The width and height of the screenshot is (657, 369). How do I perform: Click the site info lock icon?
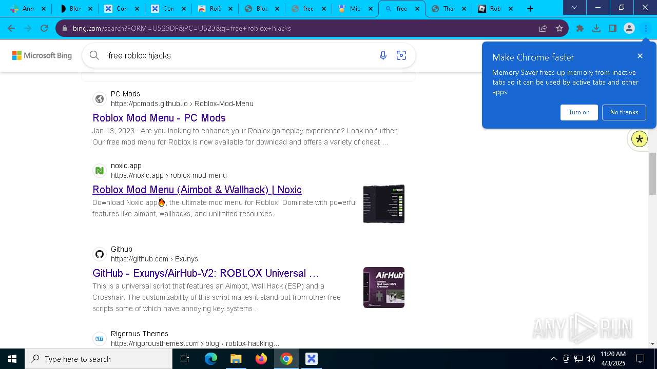coord(65,28)
